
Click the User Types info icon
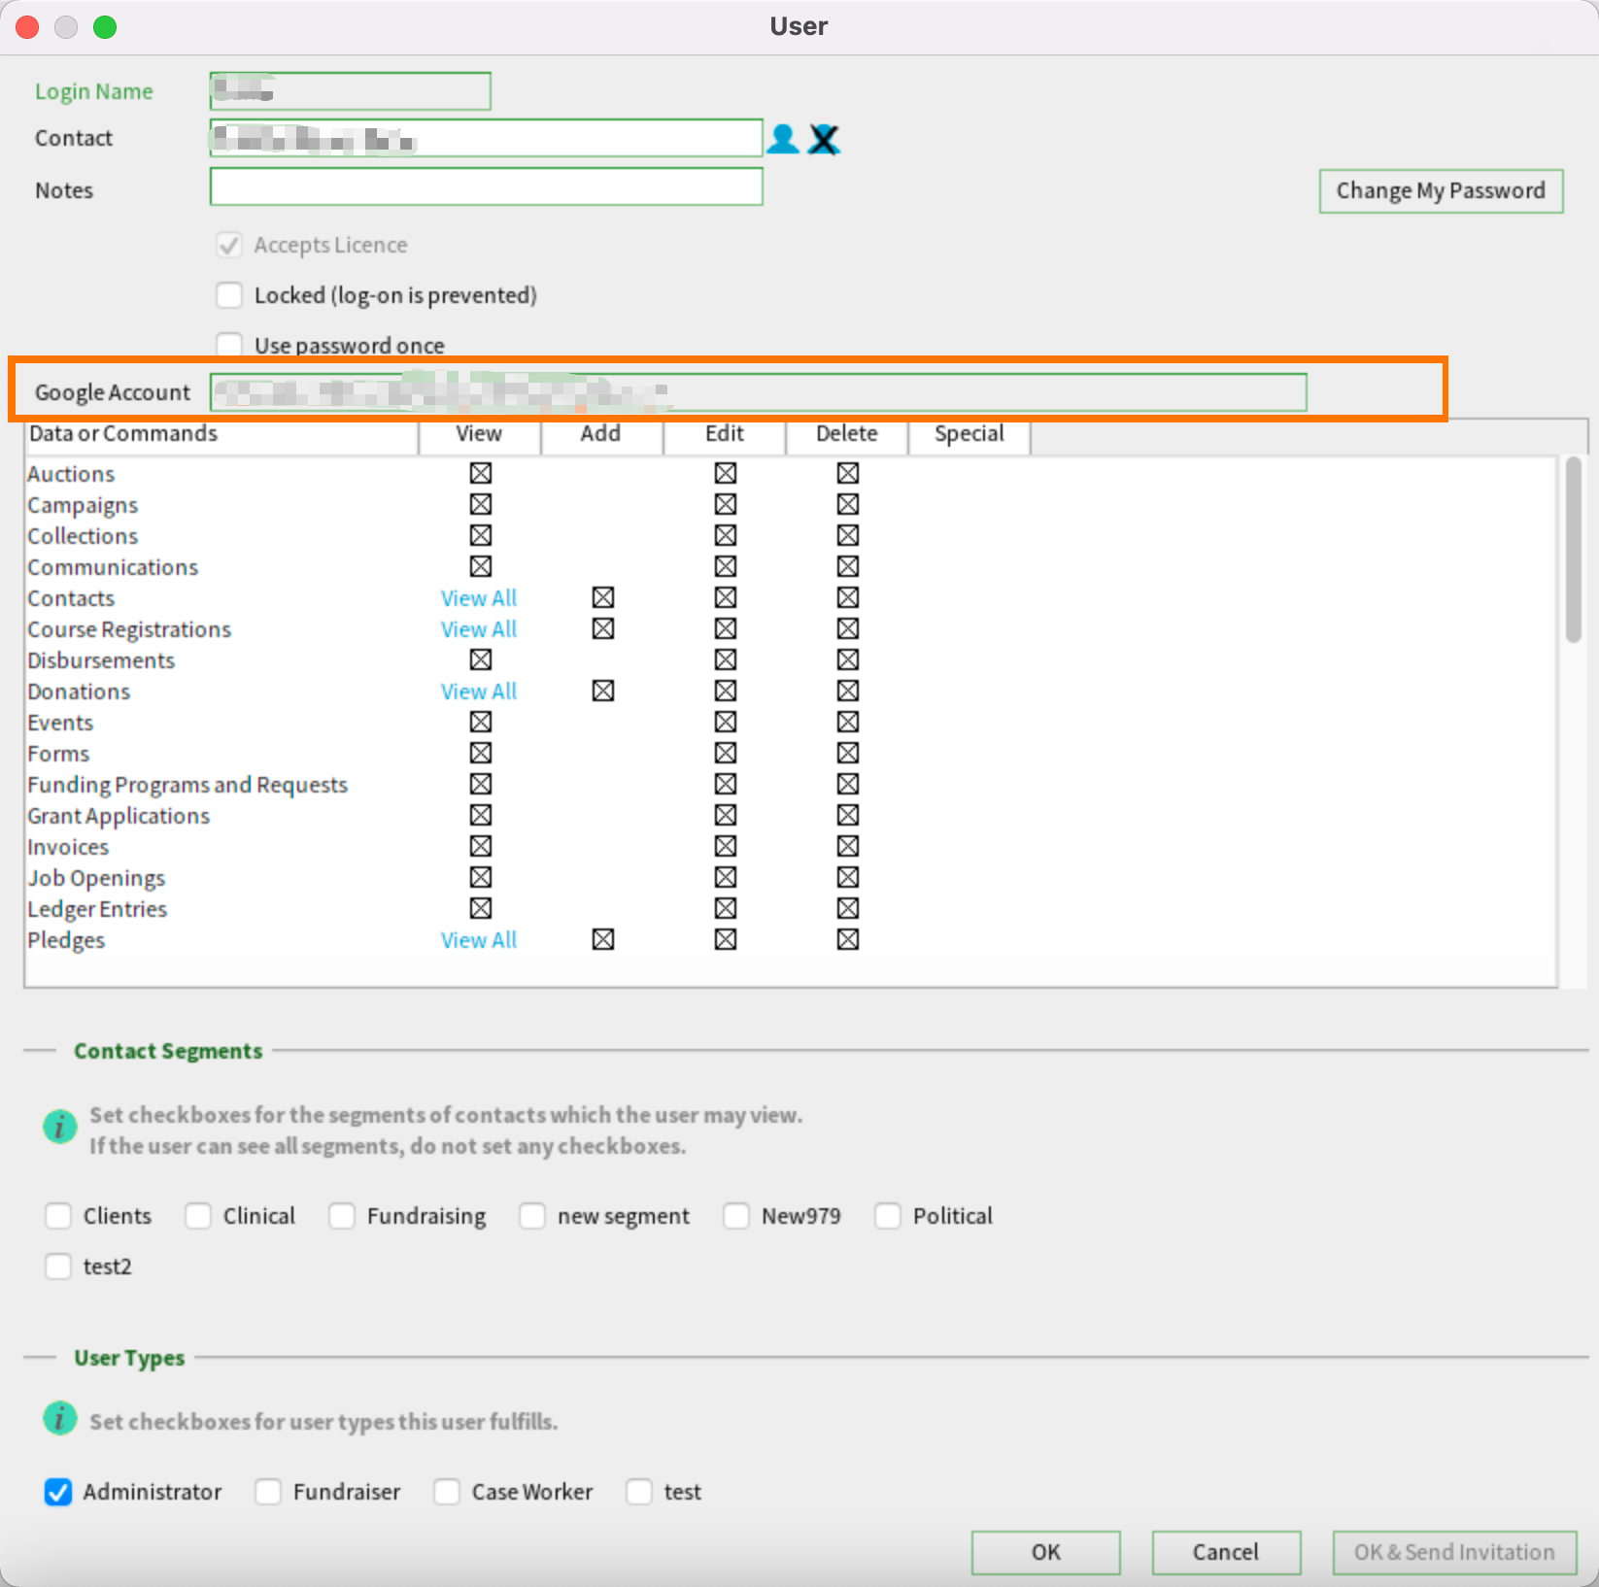[x=59, y=1419]
